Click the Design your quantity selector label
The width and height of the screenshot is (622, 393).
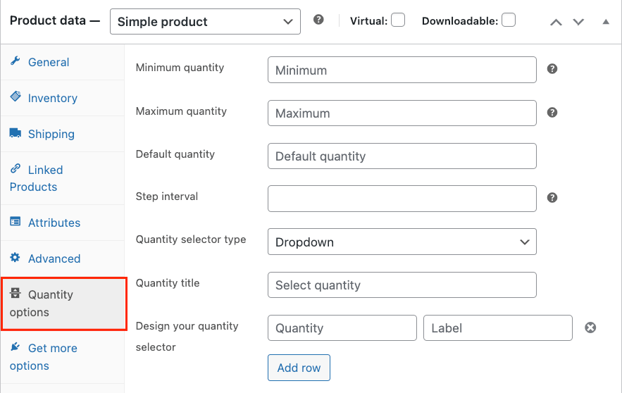[187, 336]
